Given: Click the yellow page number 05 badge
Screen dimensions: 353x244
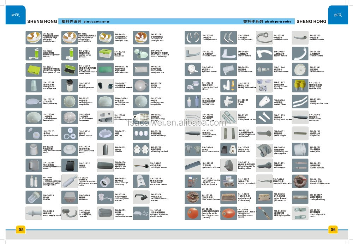Looking at the screenshot, I should (x=21, y=230).
